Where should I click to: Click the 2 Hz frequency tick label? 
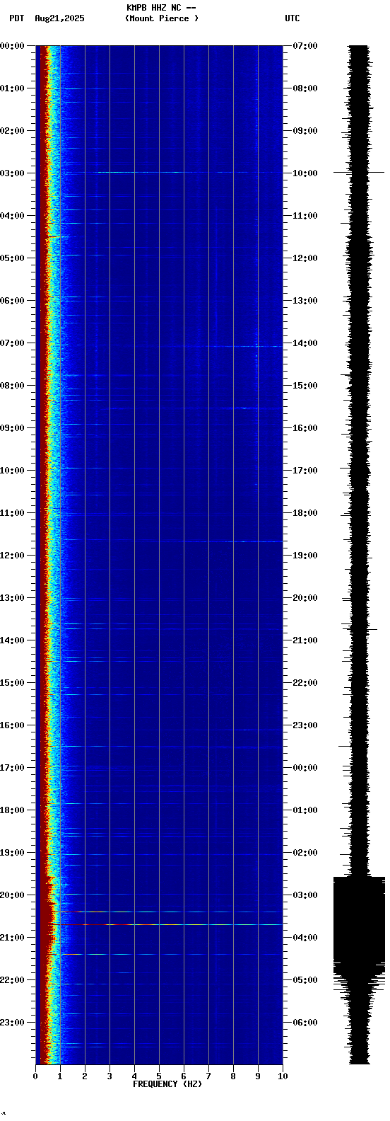pyautogui.click(x=85, y=1076)
